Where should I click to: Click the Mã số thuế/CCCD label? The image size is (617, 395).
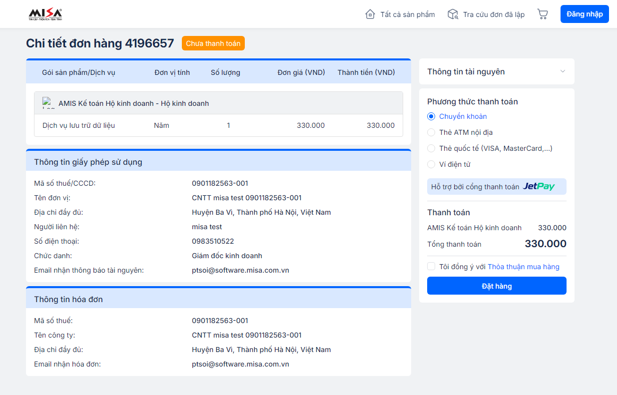(65, 183)
